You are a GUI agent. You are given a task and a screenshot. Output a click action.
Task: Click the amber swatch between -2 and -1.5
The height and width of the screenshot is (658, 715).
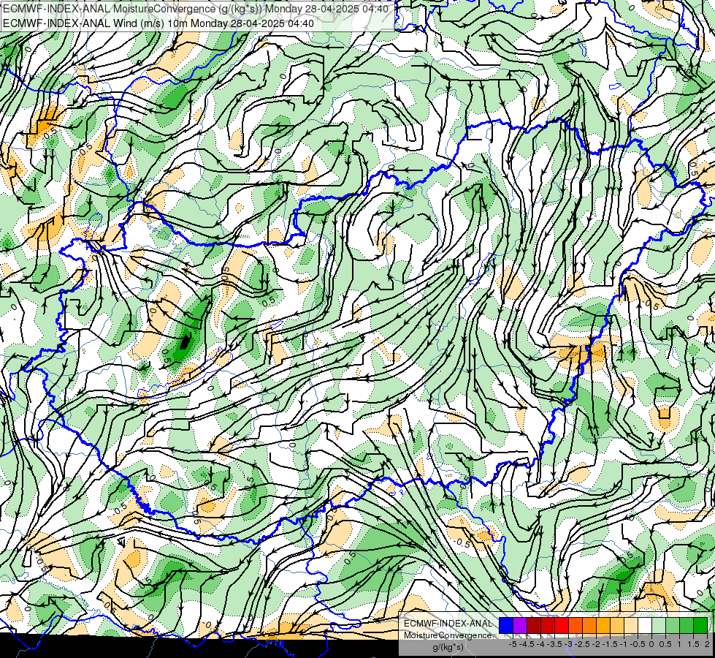tap(603, 626)
